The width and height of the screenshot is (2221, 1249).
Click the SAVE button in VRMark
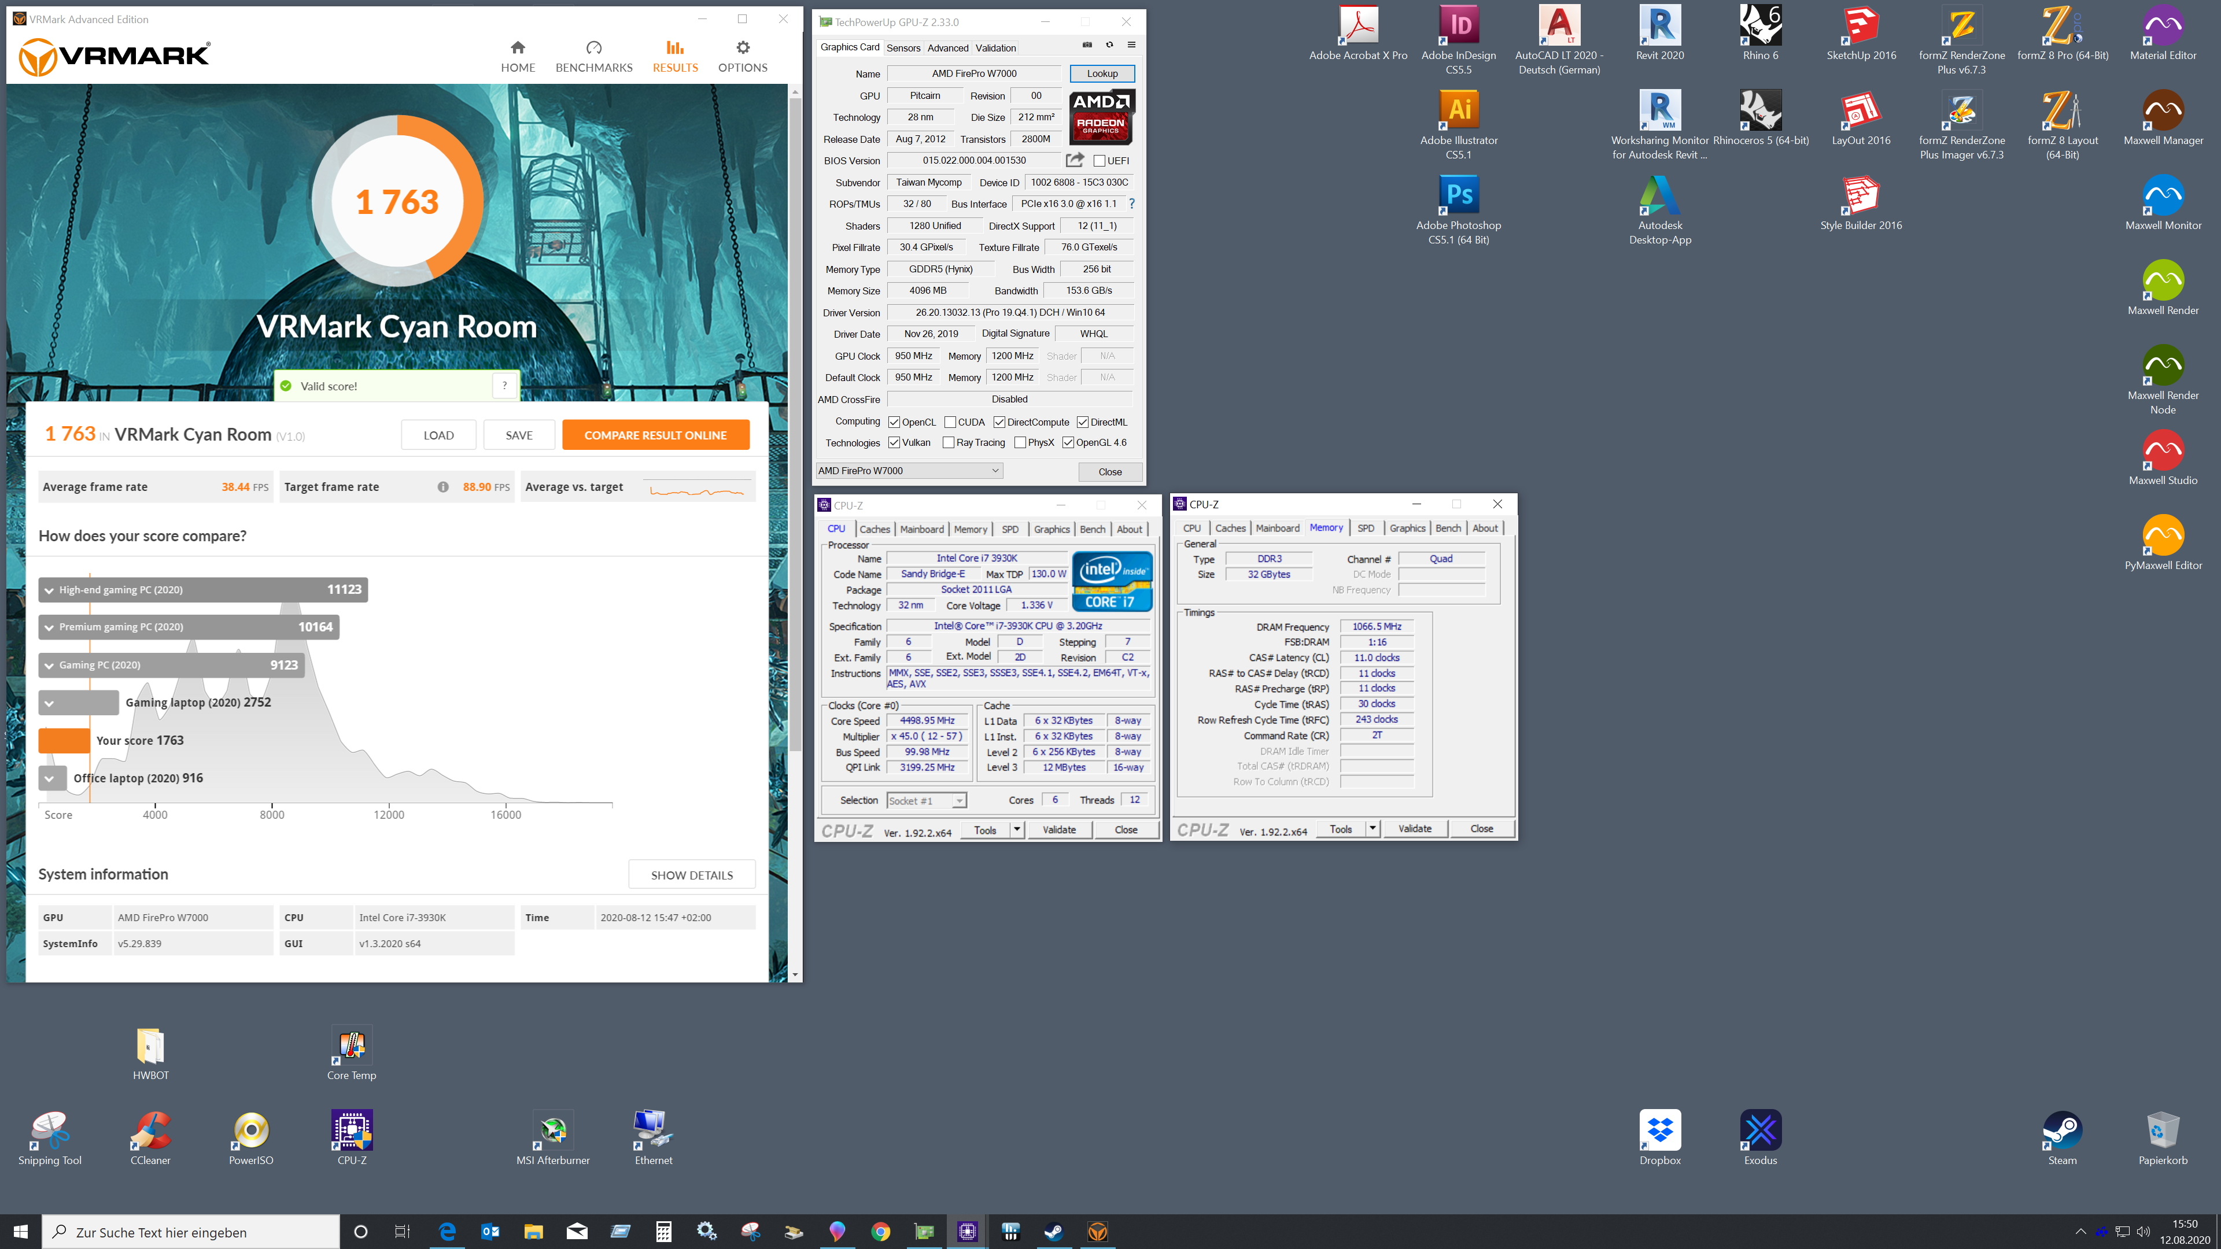click(x=518, y=435)
